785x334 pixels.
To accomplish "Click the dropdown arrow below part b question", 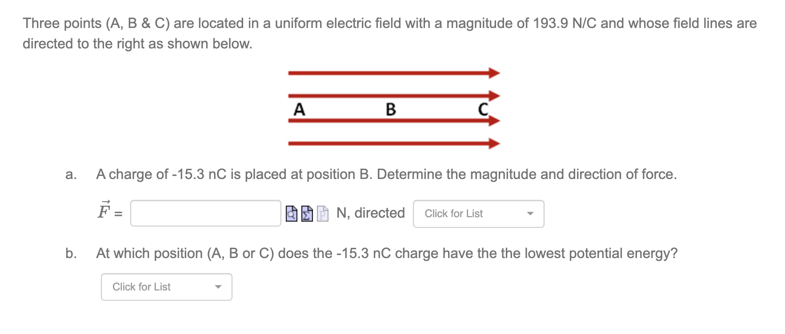I will click(x=218, y=287).
